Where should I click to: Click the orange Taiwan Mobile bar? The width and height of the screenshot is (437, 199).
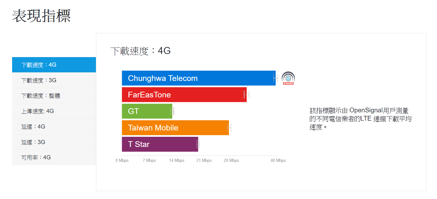[x=175, y=128]
